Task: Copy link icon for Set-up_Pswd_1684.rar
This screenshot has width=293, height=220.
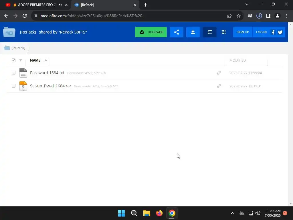Action: [219, 86]
